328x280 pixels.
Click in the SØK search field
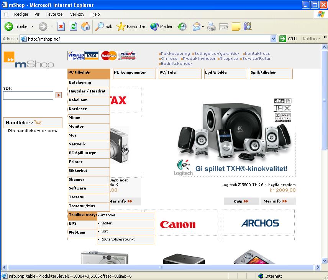(28, 95)
